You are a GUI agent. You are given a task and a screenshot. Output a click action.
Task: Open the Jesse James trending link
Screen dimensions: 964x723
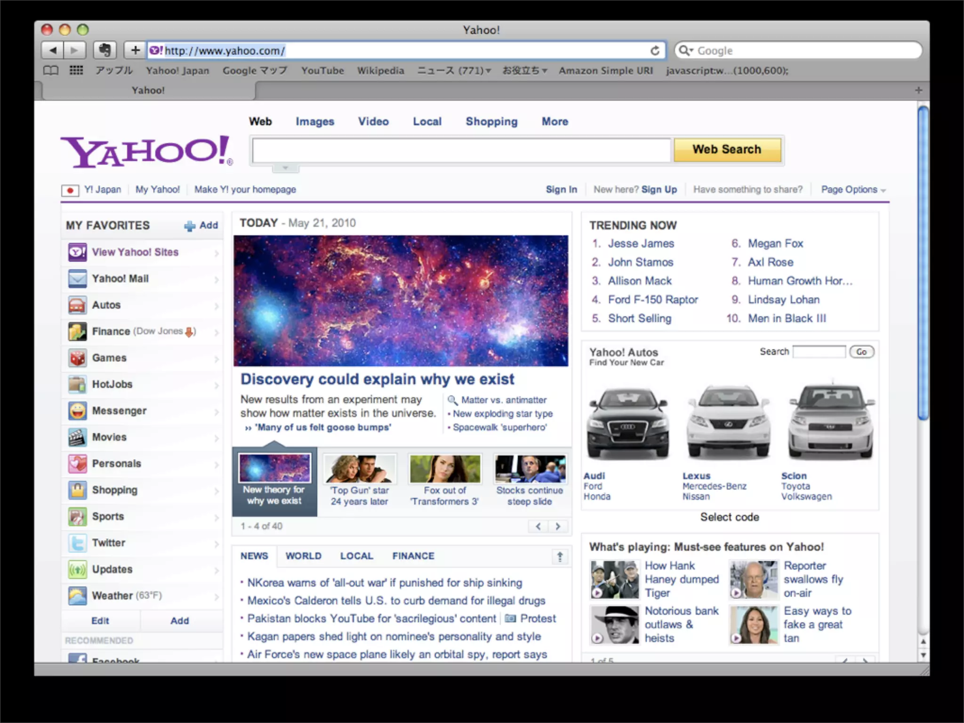[x=641, y=243]
